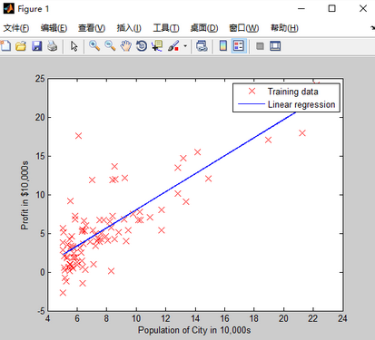Open the 编辑(E) menu
375x340 pixels.
[x=54, y=28]
